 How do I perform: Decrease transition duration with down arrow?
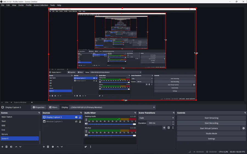click(173, 124)
